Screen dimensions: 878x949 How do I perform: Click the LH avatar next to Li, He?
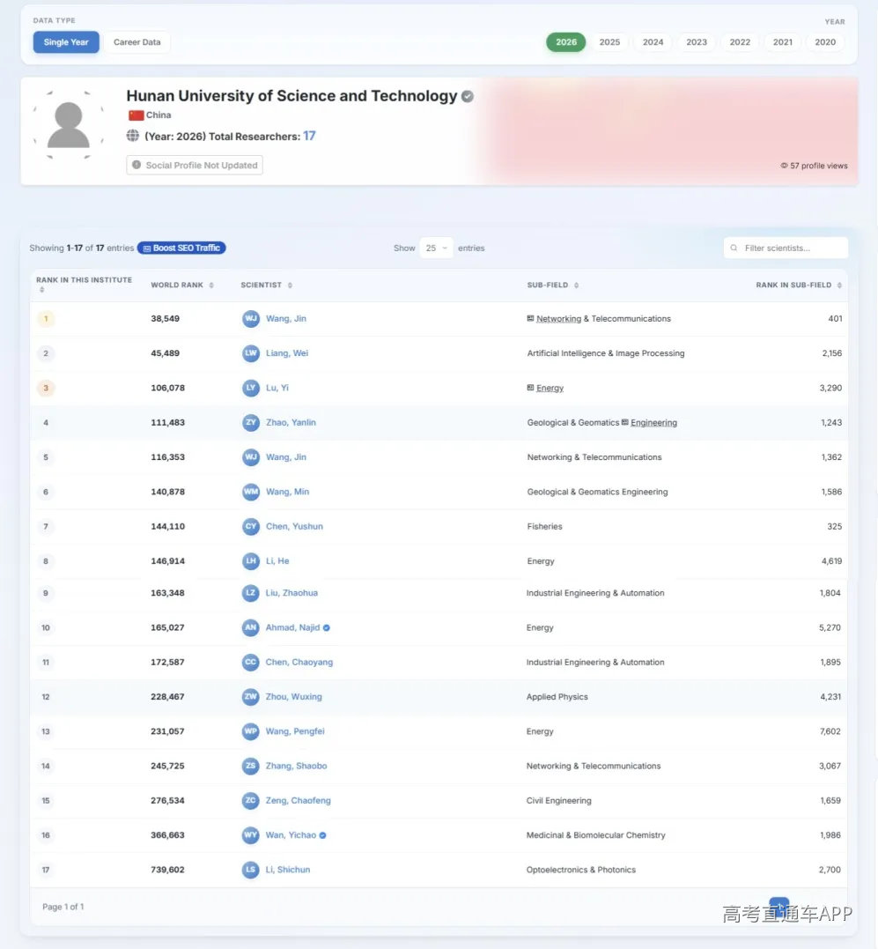tap(251, 561)
